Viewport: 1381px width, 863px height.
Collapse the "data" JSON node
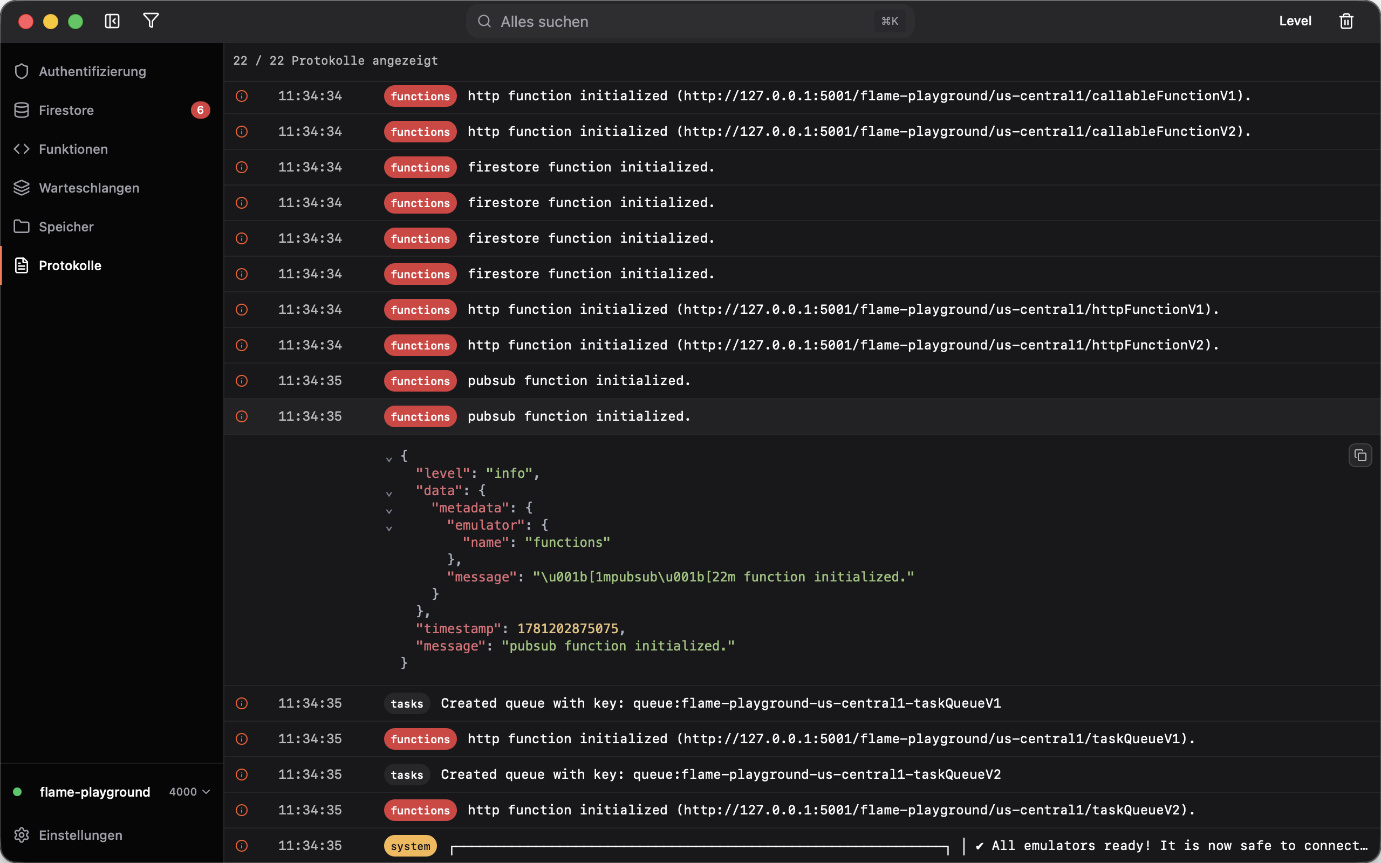(x=388, y=494)
